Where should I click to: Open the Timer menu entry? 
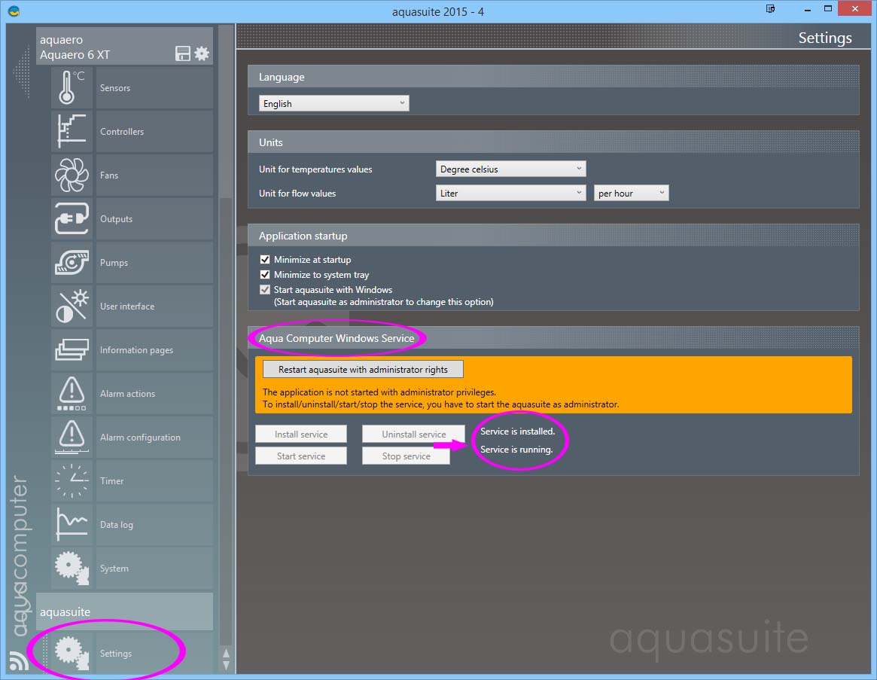[154, 480]
